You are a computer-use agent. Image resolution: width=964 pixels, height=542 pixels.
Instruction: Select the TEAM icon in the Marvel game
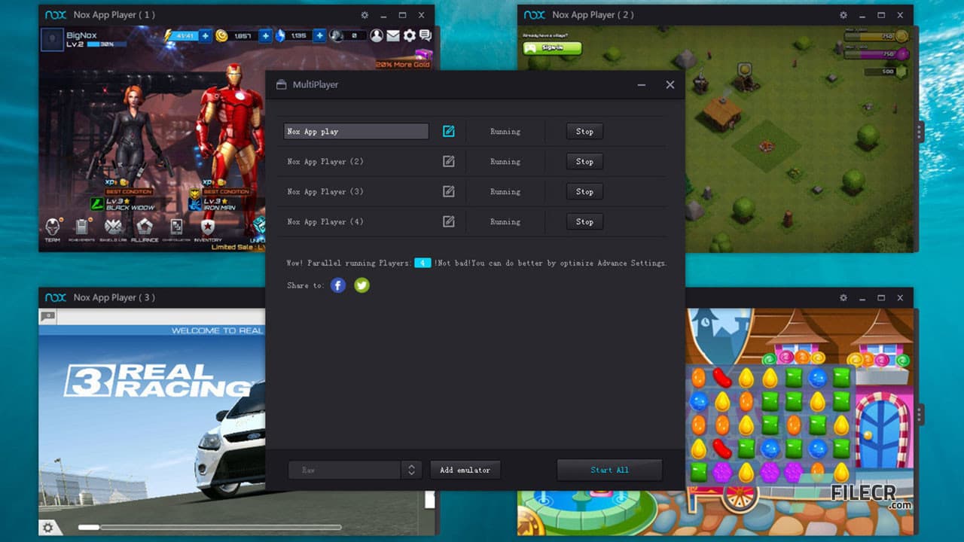click(53, 226)
